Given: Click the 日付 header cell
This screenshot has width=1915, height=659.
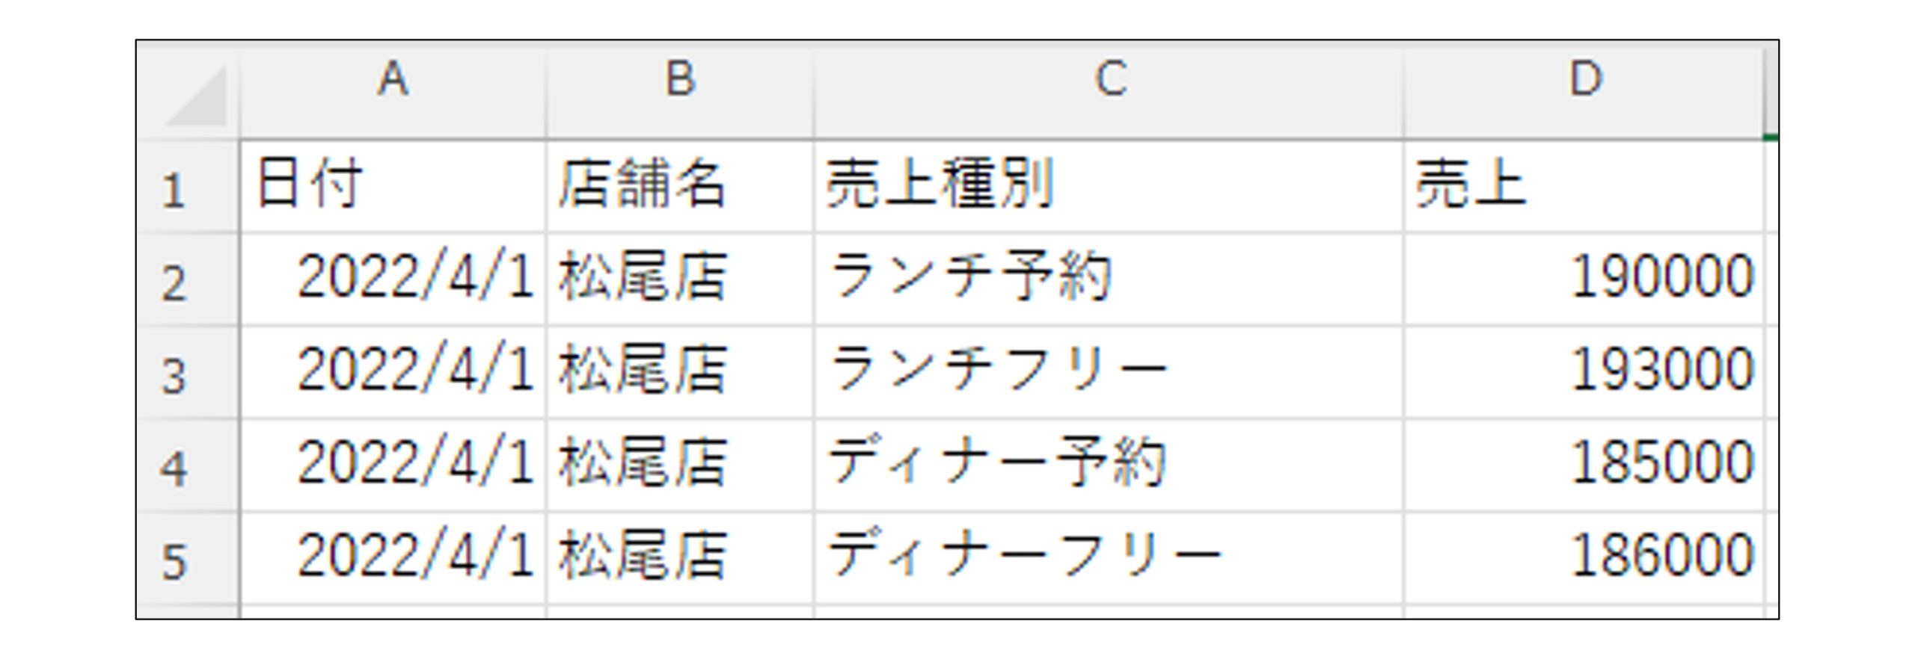Looking at the screenshot, I should 393,186.
